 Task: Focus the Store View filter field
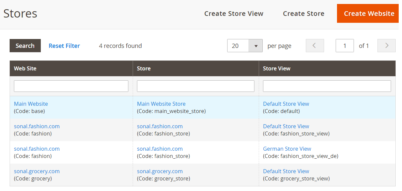pos(327,86)
